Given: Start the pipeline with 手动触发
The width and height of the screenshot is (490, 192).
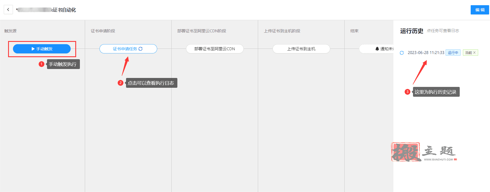Looking at the screenshot, I should 42,49.
